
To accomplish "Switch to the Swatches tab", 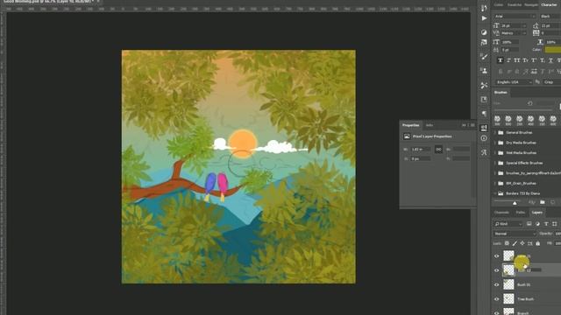I will point(515,5).
